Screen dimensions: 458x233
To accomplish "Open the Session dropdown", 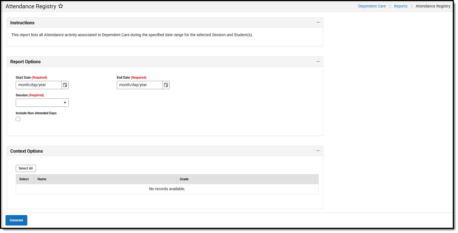I will tap(42, 103).
